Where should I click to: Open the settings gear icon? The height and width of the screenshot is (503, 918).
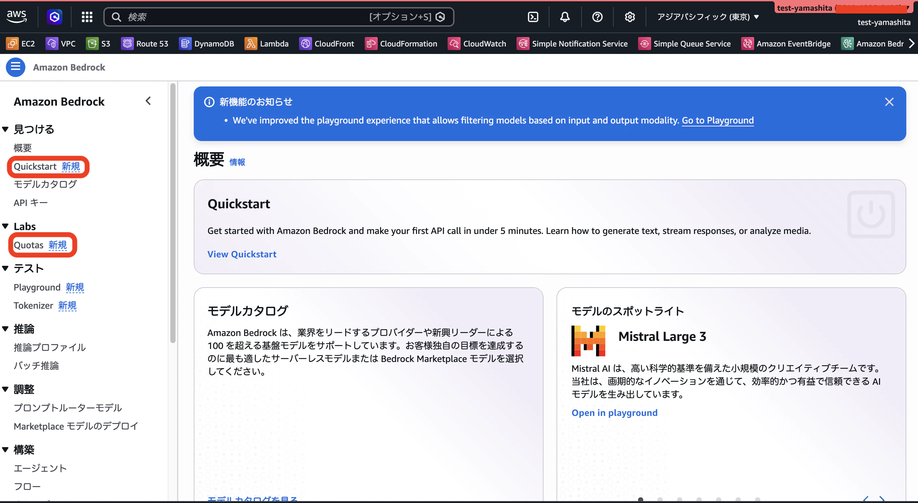tap(630, 17)
